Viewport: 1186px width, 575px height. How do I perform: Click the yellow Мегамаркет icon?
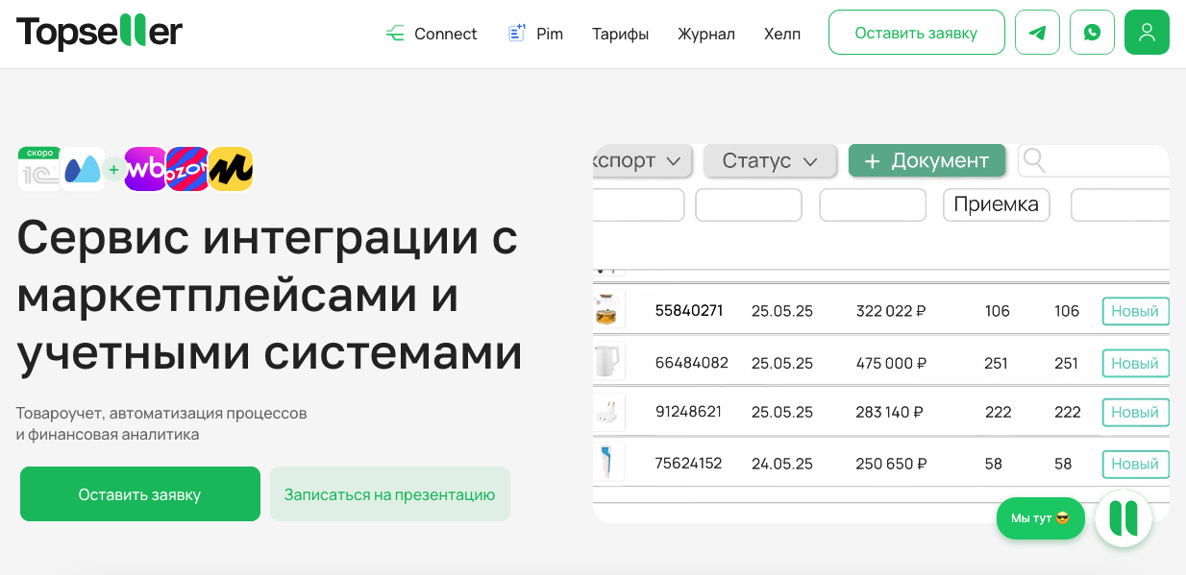click(x=231, y=169)
